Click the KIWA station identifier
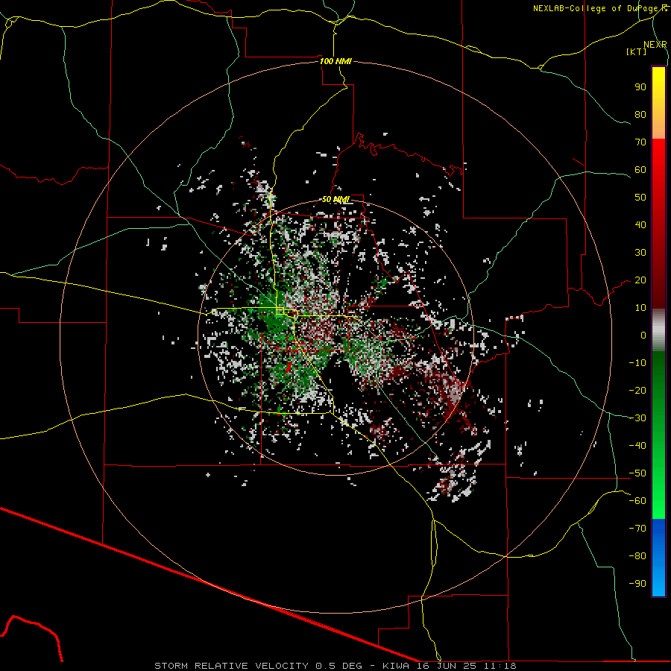 click(396, 666)
